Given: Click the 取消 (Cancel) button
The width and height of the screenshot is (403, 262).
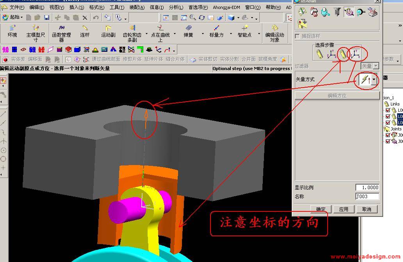Looking at the screenshot, I should click(x=367, y=209).
